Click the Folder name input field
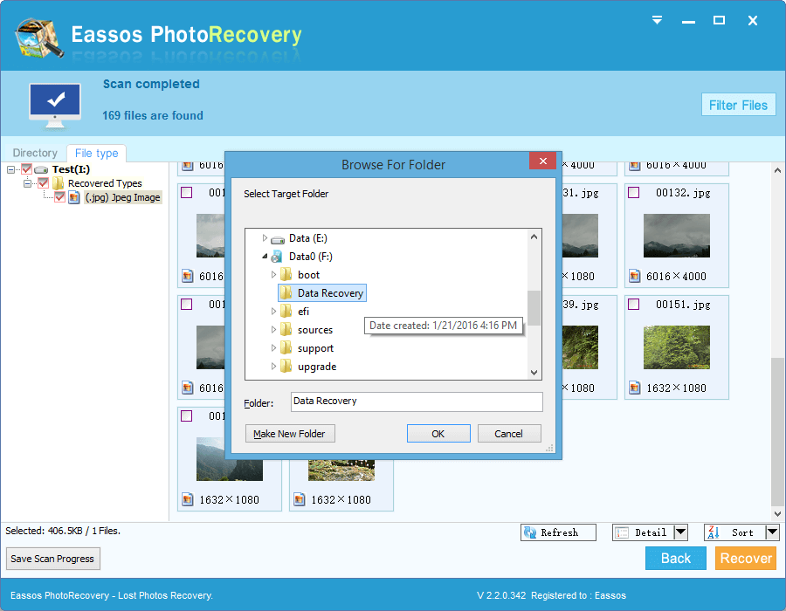This screenshot has height=611, width=786. click(x=417, y=402)
